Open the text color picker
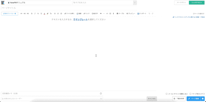Image resolution: width=206 pixels, height=102 pixels. tap(44, 14)
